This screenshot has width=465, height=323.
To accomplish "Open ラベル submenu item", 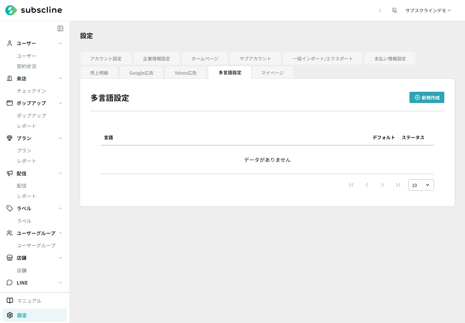I will click(x=24, y=221).
